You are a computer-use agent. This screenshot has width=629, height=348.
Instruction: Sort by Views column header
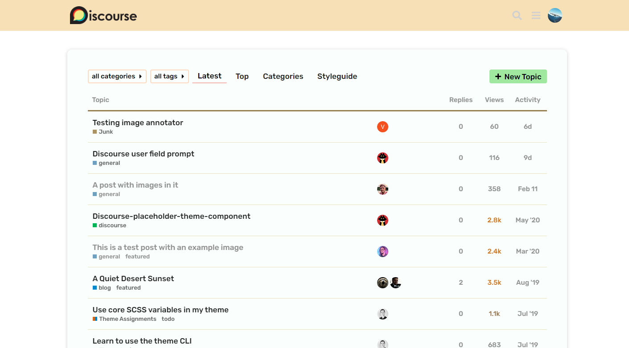[x=494, y=100]
